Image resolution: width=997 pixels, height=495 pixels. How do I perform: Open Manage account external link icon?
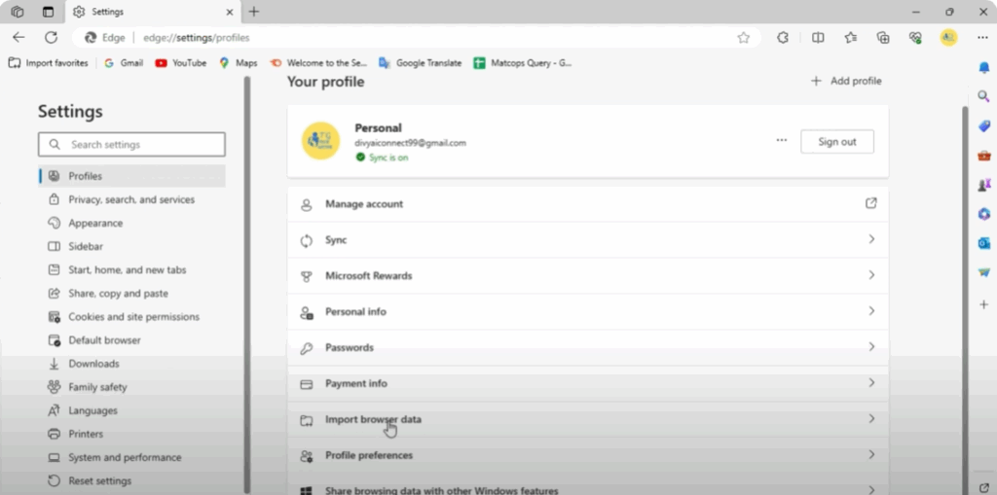(x=871, y=203)
